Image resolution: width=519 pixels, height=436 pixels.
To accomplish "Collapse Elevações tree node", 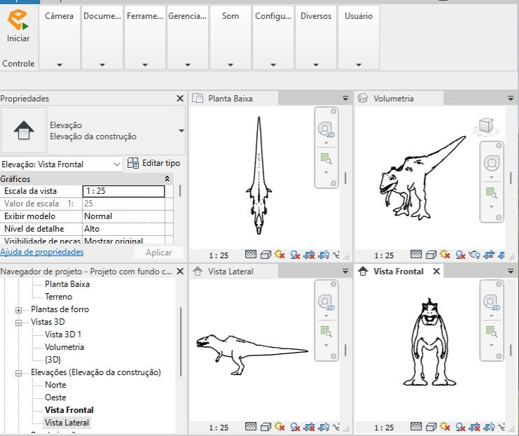I will [18, 373].
